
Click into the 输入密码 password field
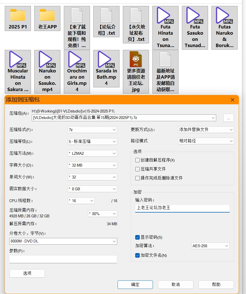[182, 208]
